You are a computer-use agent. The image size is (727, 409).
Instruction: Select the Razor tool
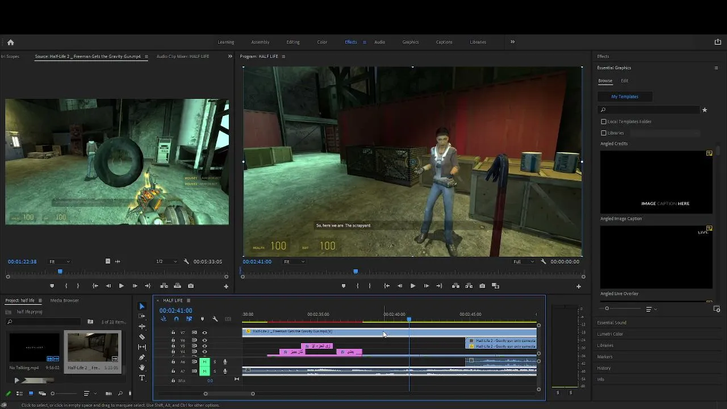tap(142, 337)
